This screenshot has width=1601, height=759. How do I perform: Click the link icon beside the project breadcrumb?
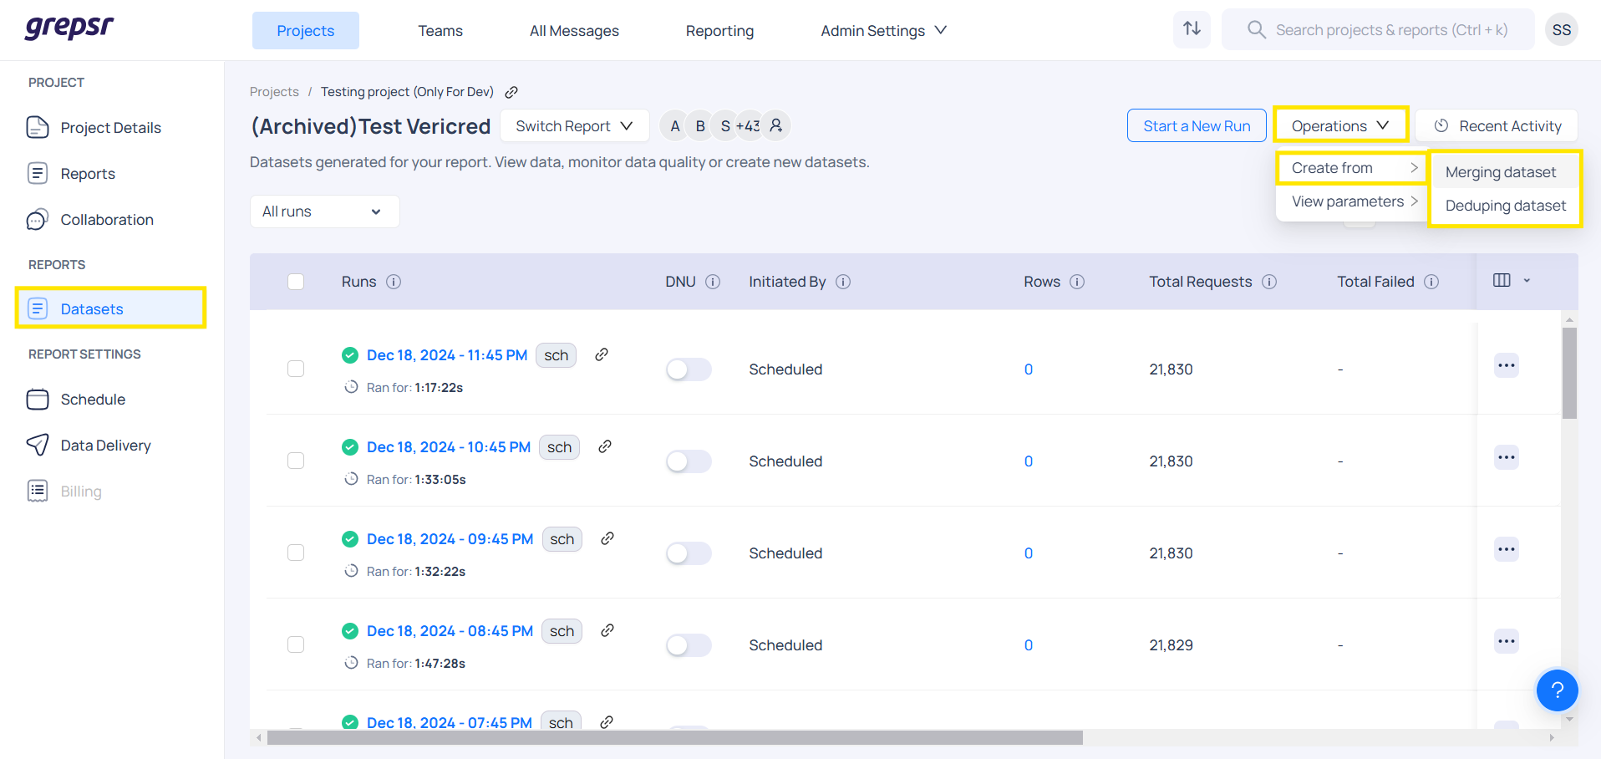(511, 92)
